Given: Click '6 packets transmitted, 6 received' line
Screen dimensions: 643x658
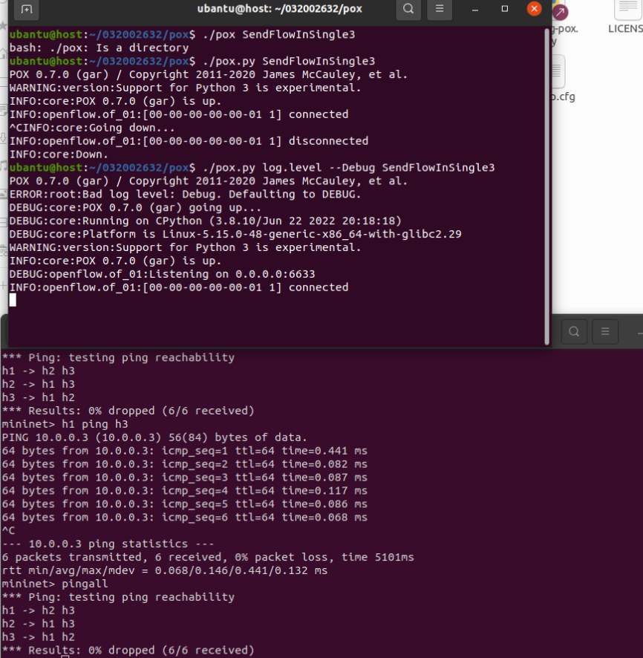Looking at the screenshot, I should pos(208,557).
